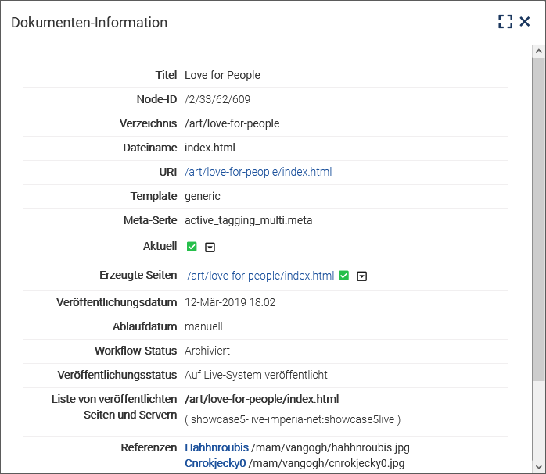
Task: Select the path /mam/vangogh/hahhnroubis.jpg
Action: (330, 447)
